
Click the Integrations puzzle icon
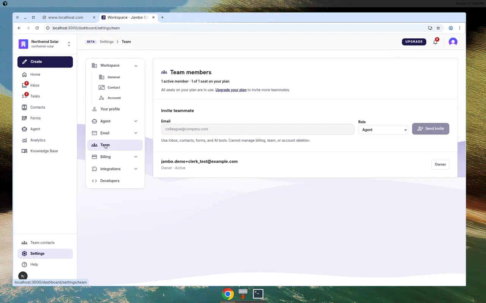[x=95, y=169]
